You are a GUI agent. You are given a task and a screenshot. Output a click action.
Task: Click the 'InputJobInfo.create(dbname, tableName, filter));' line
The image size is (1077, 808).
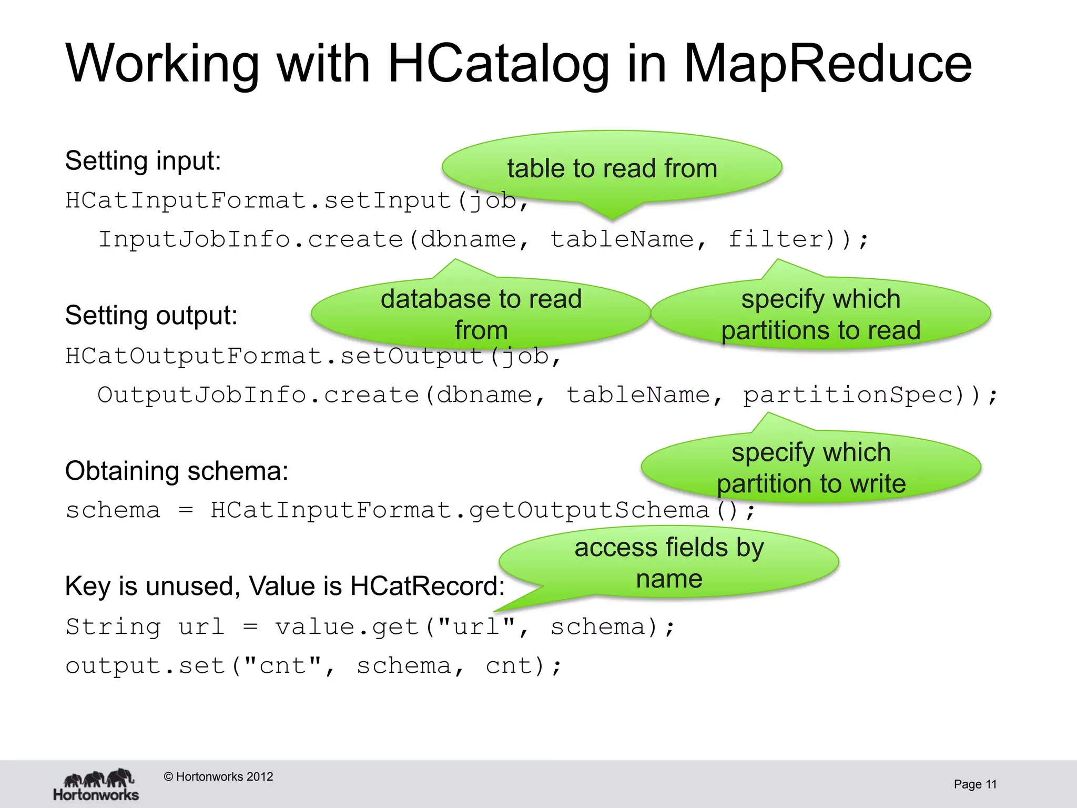tap(484, 240)
